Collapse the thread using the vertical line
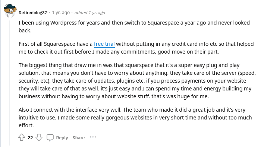The image size is (264, 147). (10, 83)
